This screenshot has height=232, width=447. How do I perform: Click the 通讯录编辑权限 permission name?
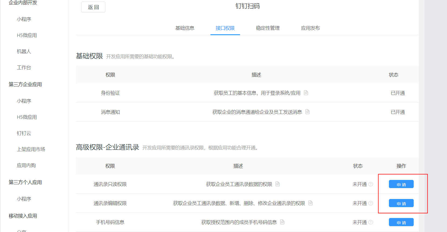[110, 203]
